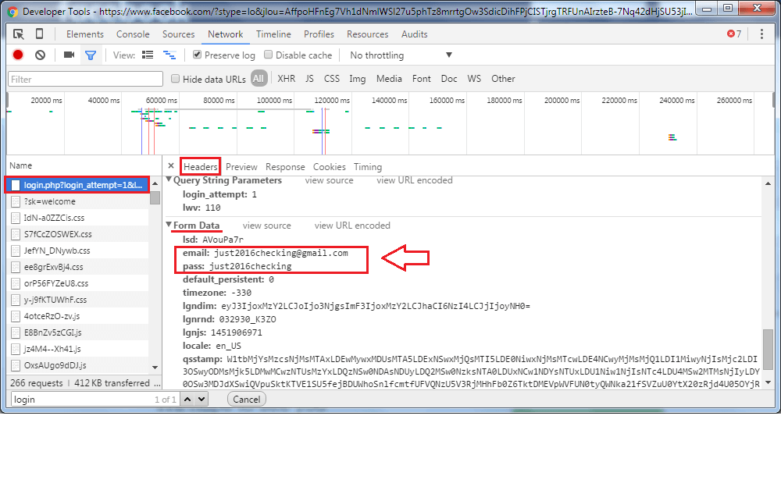
Task: Click details pane scroll down arrow
Action: pos(768,382)
